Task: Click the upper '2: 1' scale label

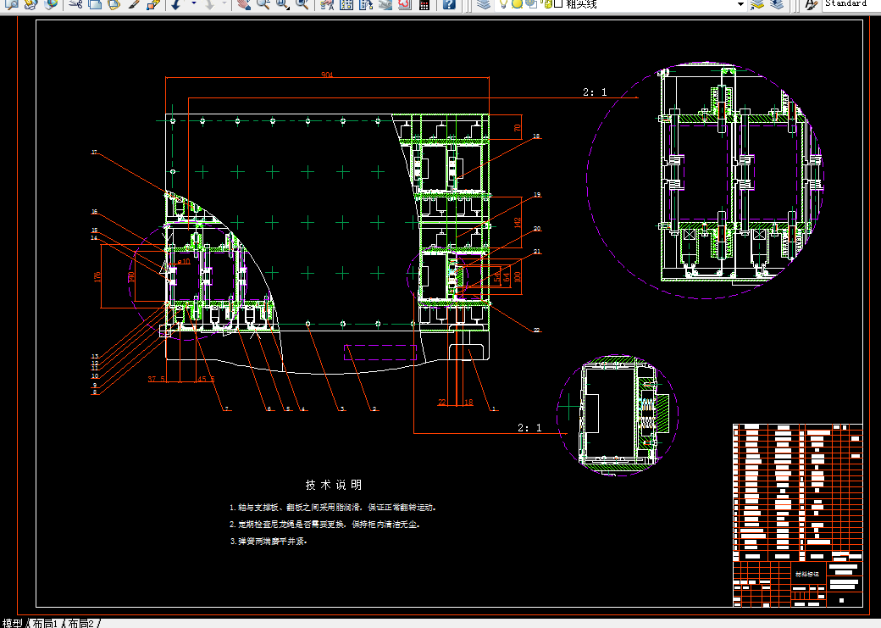Action: click(595, 92)
